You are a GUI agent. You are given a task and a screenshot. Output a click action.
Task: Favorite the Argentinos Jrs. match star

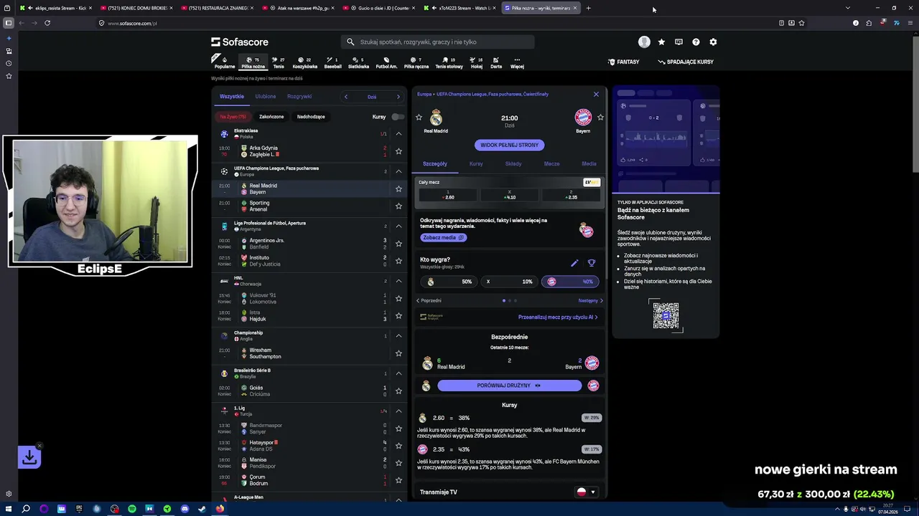click(x=398, y=244)
